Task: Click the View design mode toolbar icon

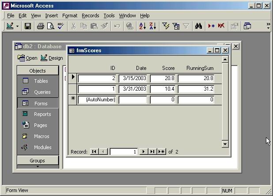Action: tap(10, 26)
